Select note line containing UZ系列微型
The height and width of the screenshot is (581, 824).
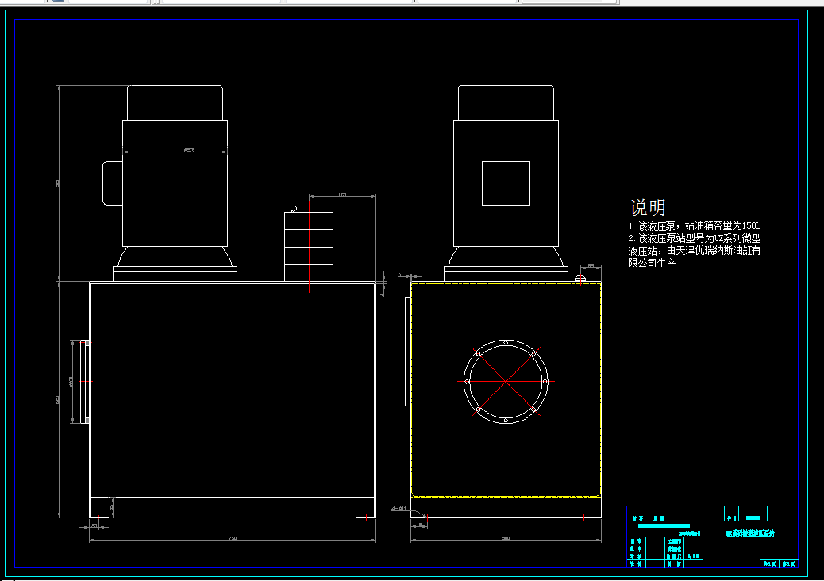[694, 238]
